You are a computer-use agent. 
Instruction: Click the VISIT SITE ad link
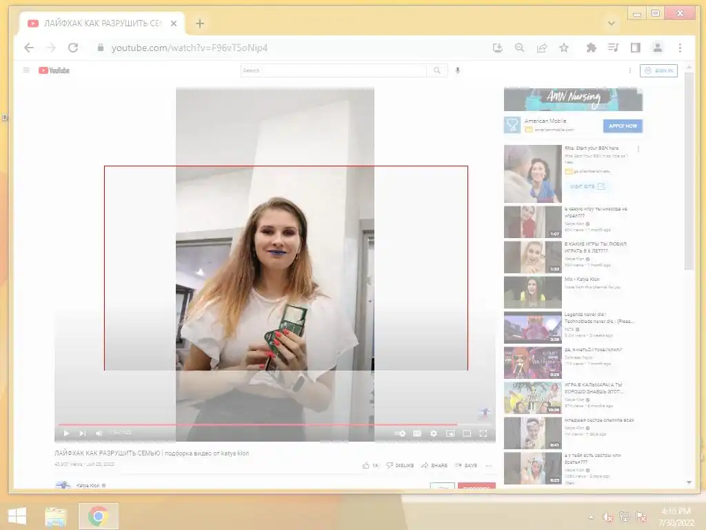click(587, 186)
